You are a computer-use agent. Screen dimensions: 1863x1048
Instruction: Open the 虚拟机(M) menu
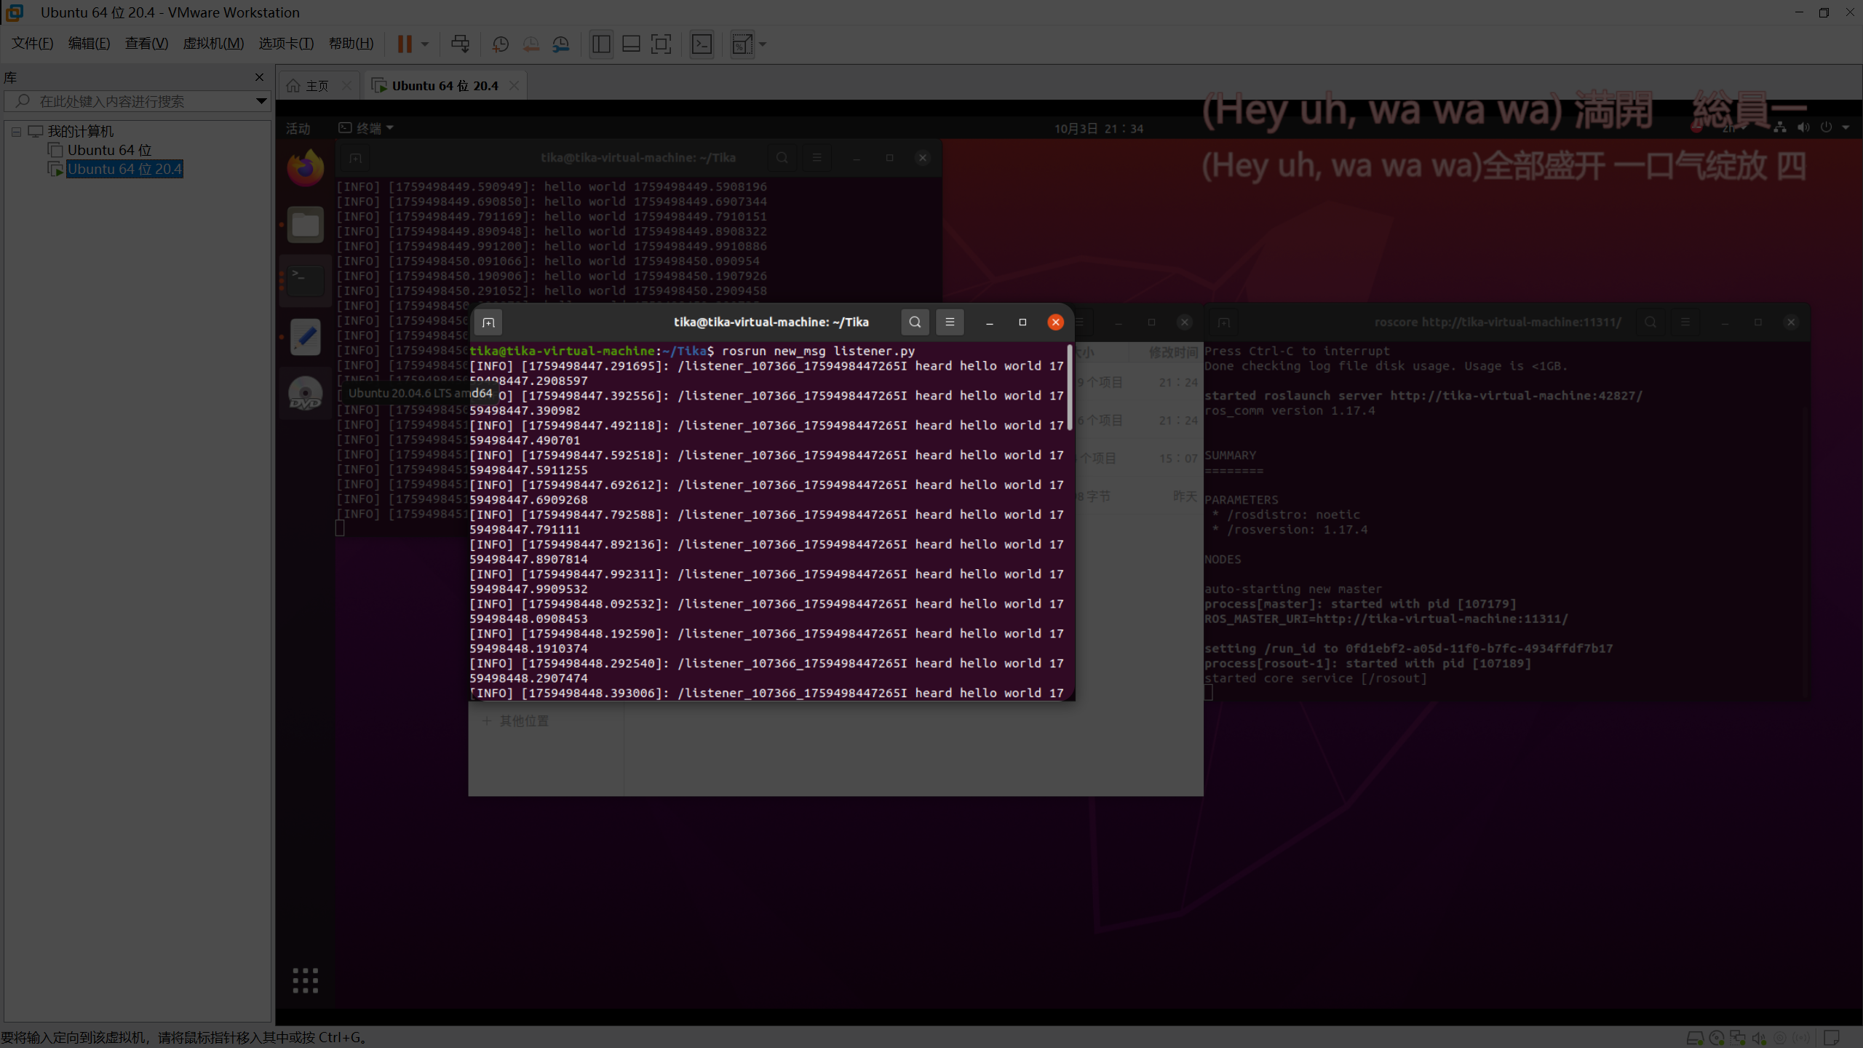point(213,44)
